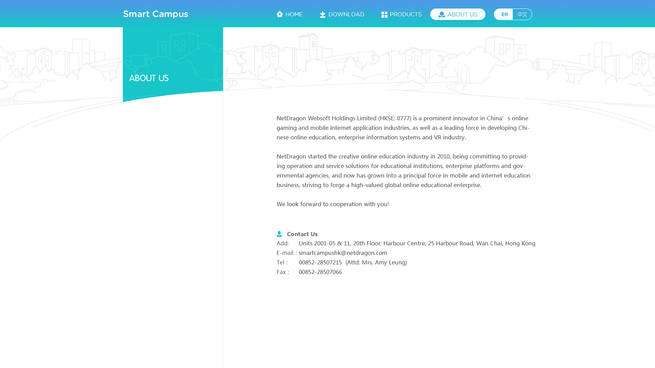Click the ABOUT US active tab
655x368 pixels.
(457, 14)
